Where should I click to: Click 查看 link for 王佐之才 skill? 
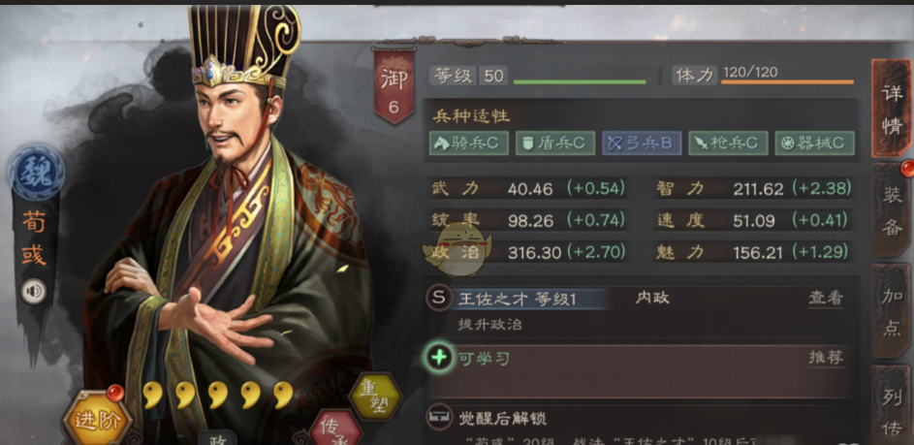[x=826, y=298]
